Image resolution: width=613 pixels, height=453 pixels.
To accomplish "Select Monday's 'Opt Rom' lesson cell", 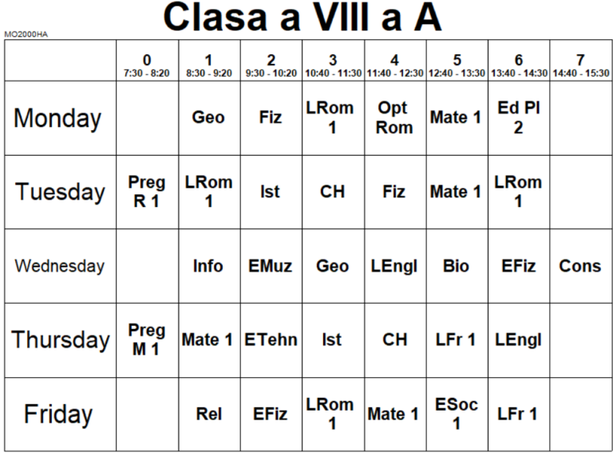I will point(395,117).
